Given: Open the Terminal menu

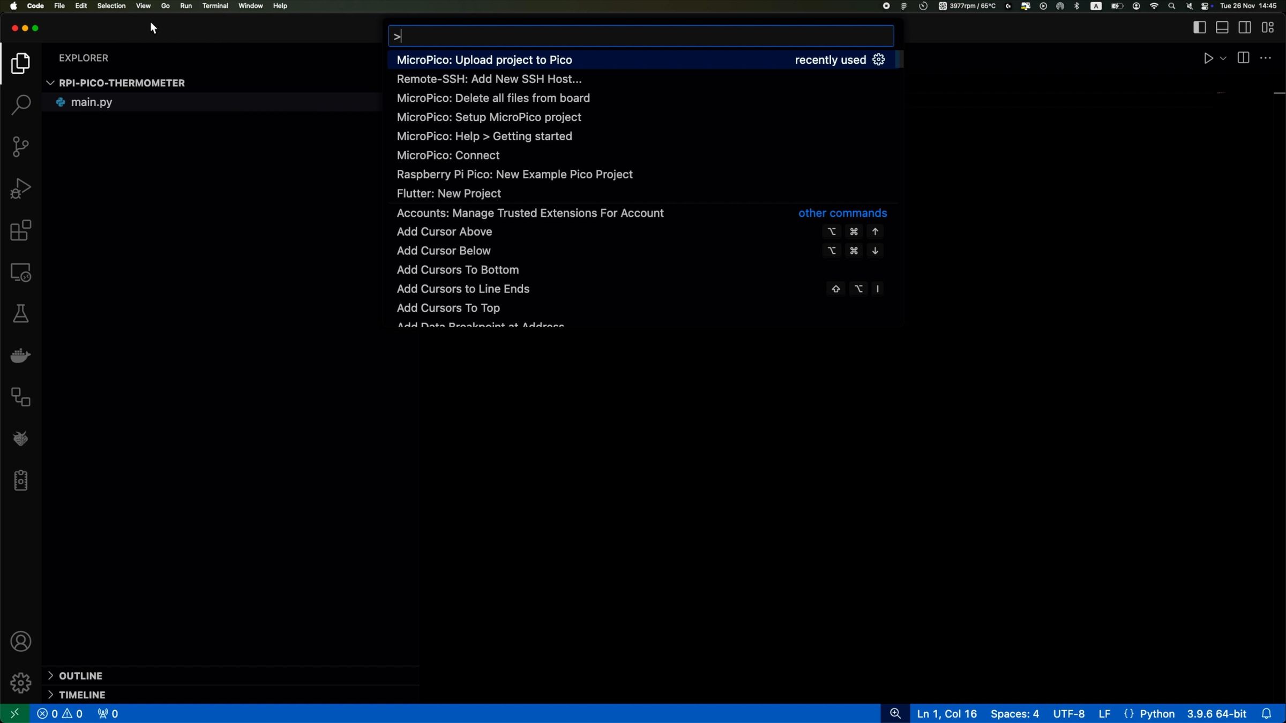Looking at the screenshot, I should [x=215, y=6].
